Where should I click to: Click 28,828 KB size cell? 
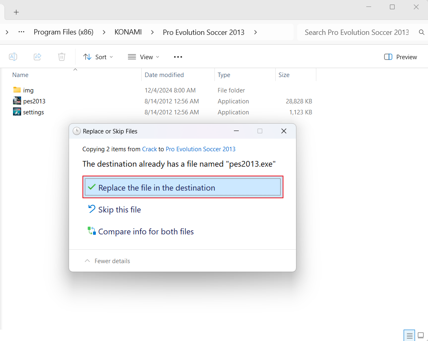coord(299,101)
